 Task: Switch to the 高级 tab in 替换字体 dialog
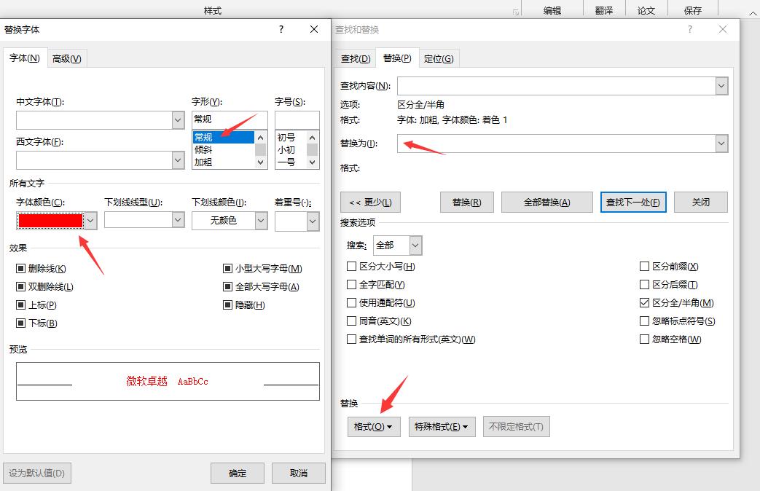point(66,58)
